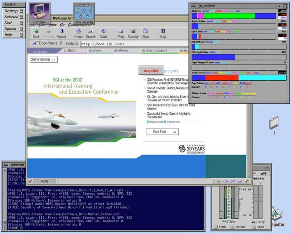Open the Console desktop icon

click(x=39, y=13)
